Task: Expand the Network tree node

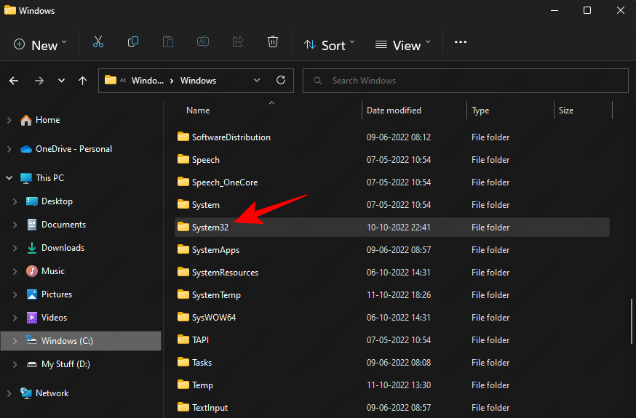Action: pos(9,393)
